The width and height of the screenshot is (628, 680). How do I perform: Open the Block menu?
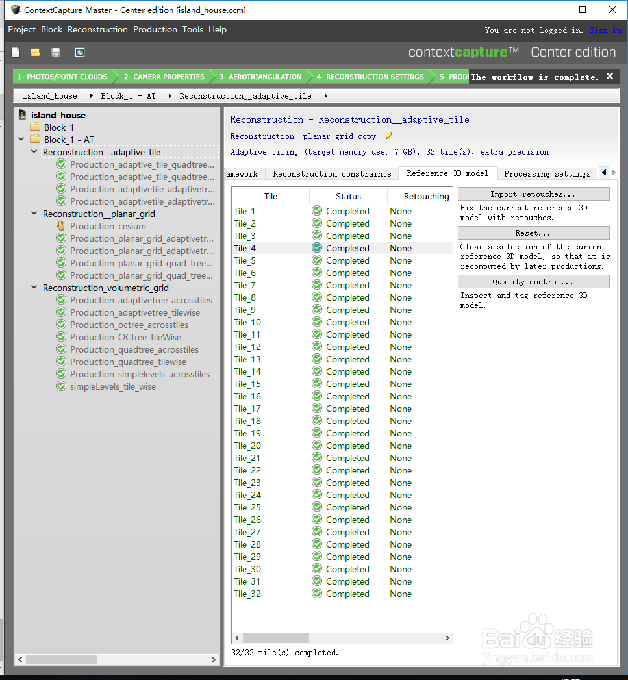click(51, 29)
